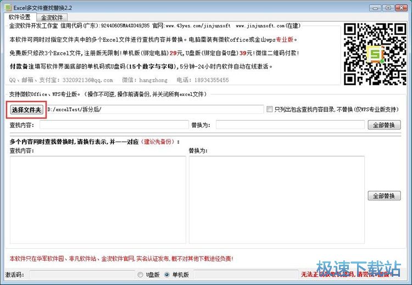The width and height of the screenshot is (412, 285).
Task: Maximize the Excel多文件查找替换 window
Action: [388, 8]
